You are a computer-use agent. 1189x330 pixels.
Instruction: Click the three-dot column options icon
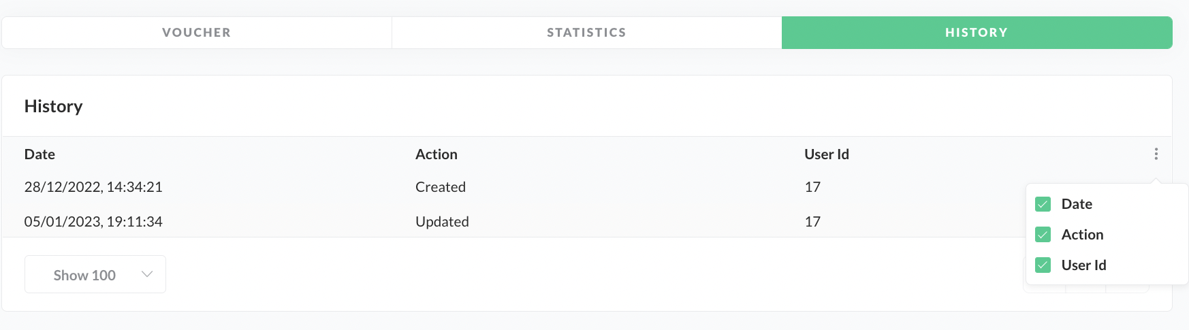tap(1156, 154)
